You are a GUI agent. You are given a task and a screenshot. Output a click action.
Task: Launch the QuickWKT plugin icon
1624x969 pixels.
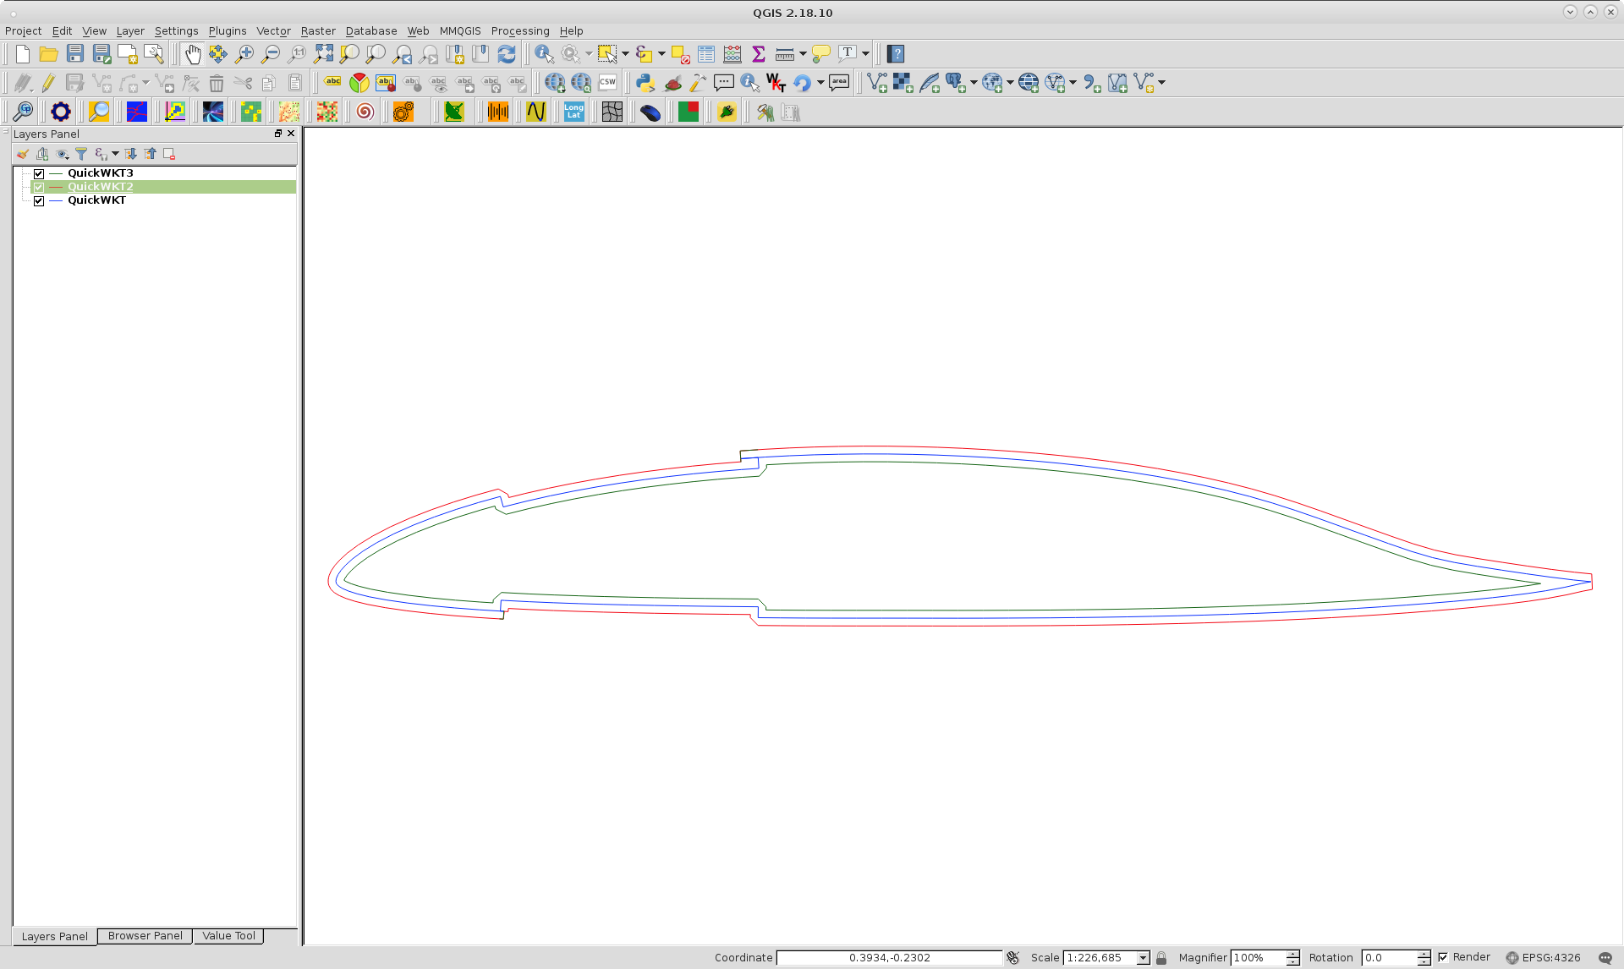776,83
